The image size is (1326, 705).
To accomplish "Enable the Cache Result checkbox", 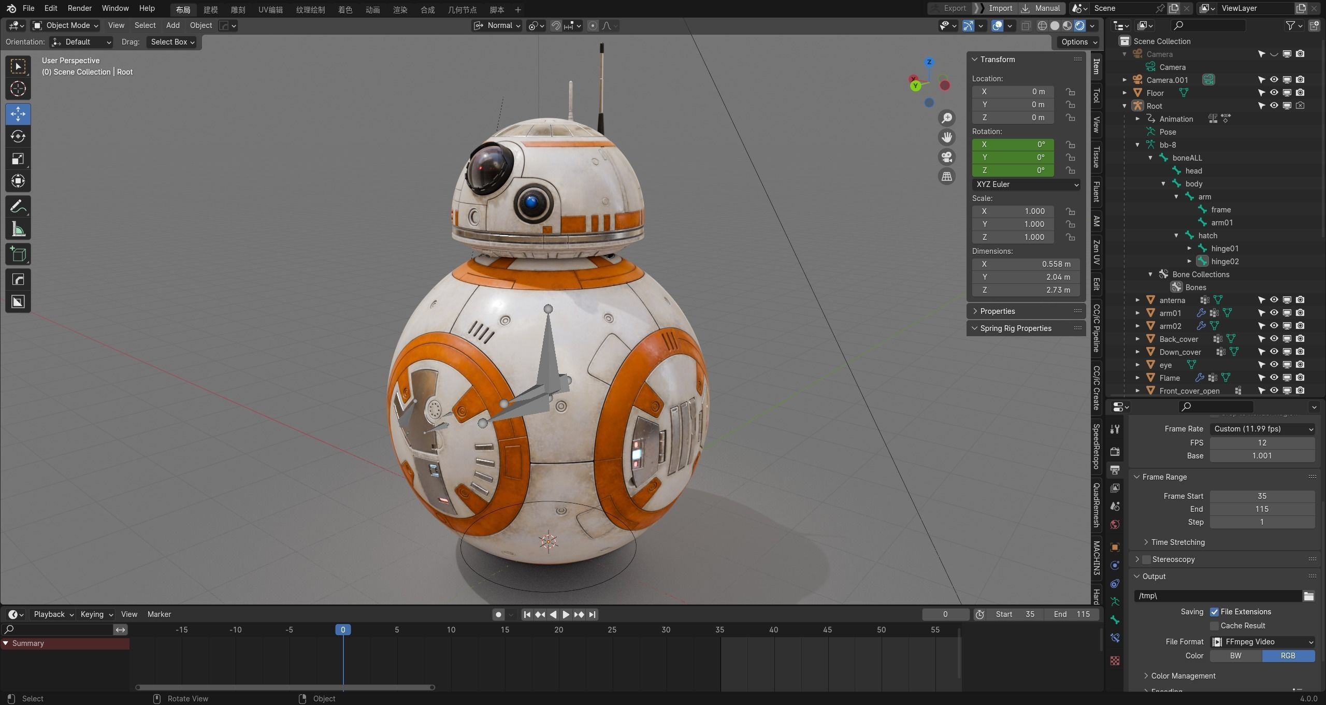I will tap(1214, 626).
